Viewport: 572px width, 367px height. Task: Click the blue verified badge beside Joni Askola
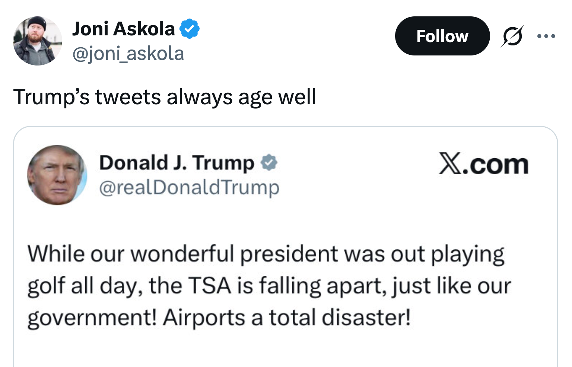click(x=190, y=29)
